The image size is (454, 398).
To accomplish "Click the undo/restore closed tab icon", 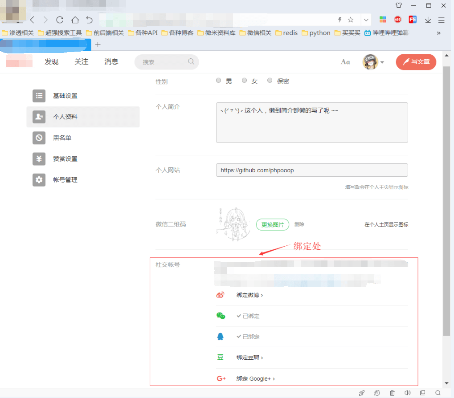I will [90, 20].
